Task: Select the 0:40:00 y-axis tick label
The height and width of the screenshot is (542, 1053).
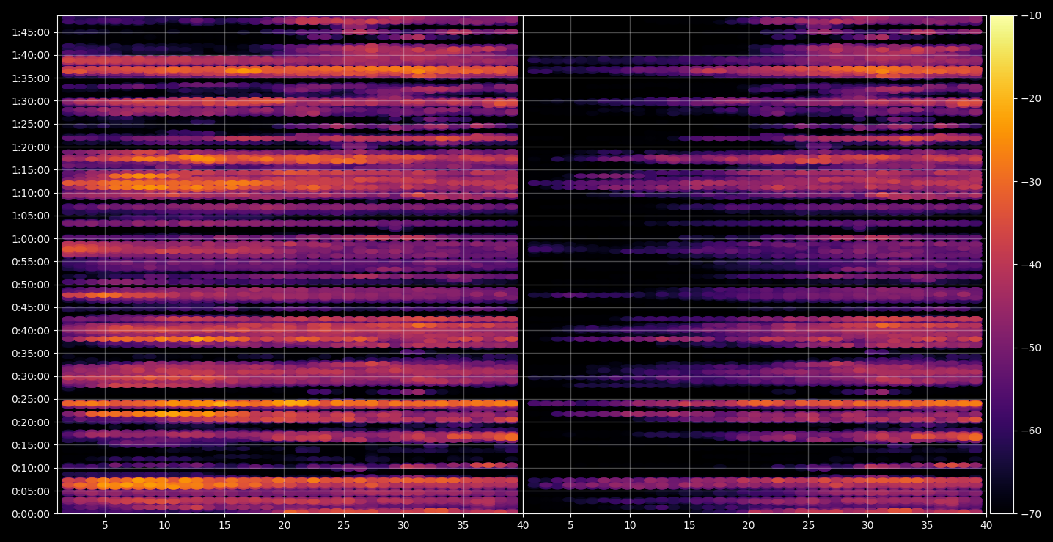Action: (x=31, y=331)
